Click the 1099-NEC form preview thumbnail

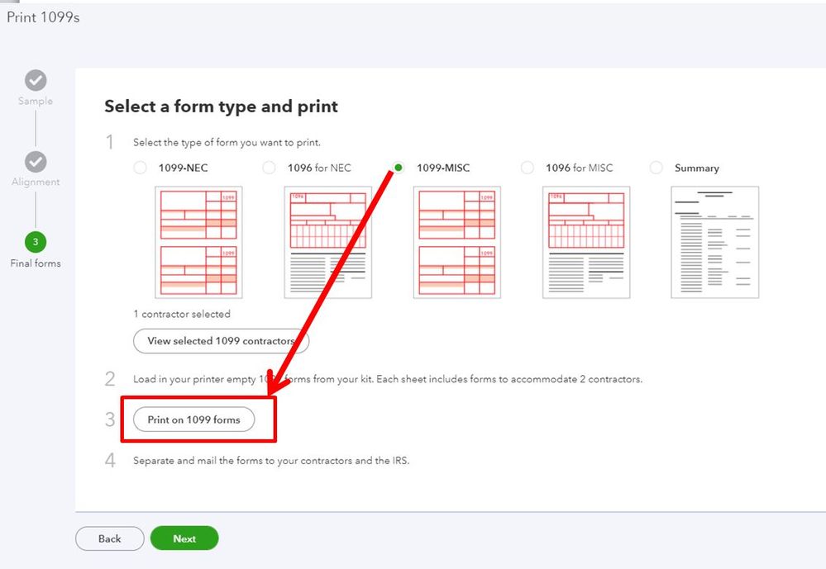tap(198, 242)
